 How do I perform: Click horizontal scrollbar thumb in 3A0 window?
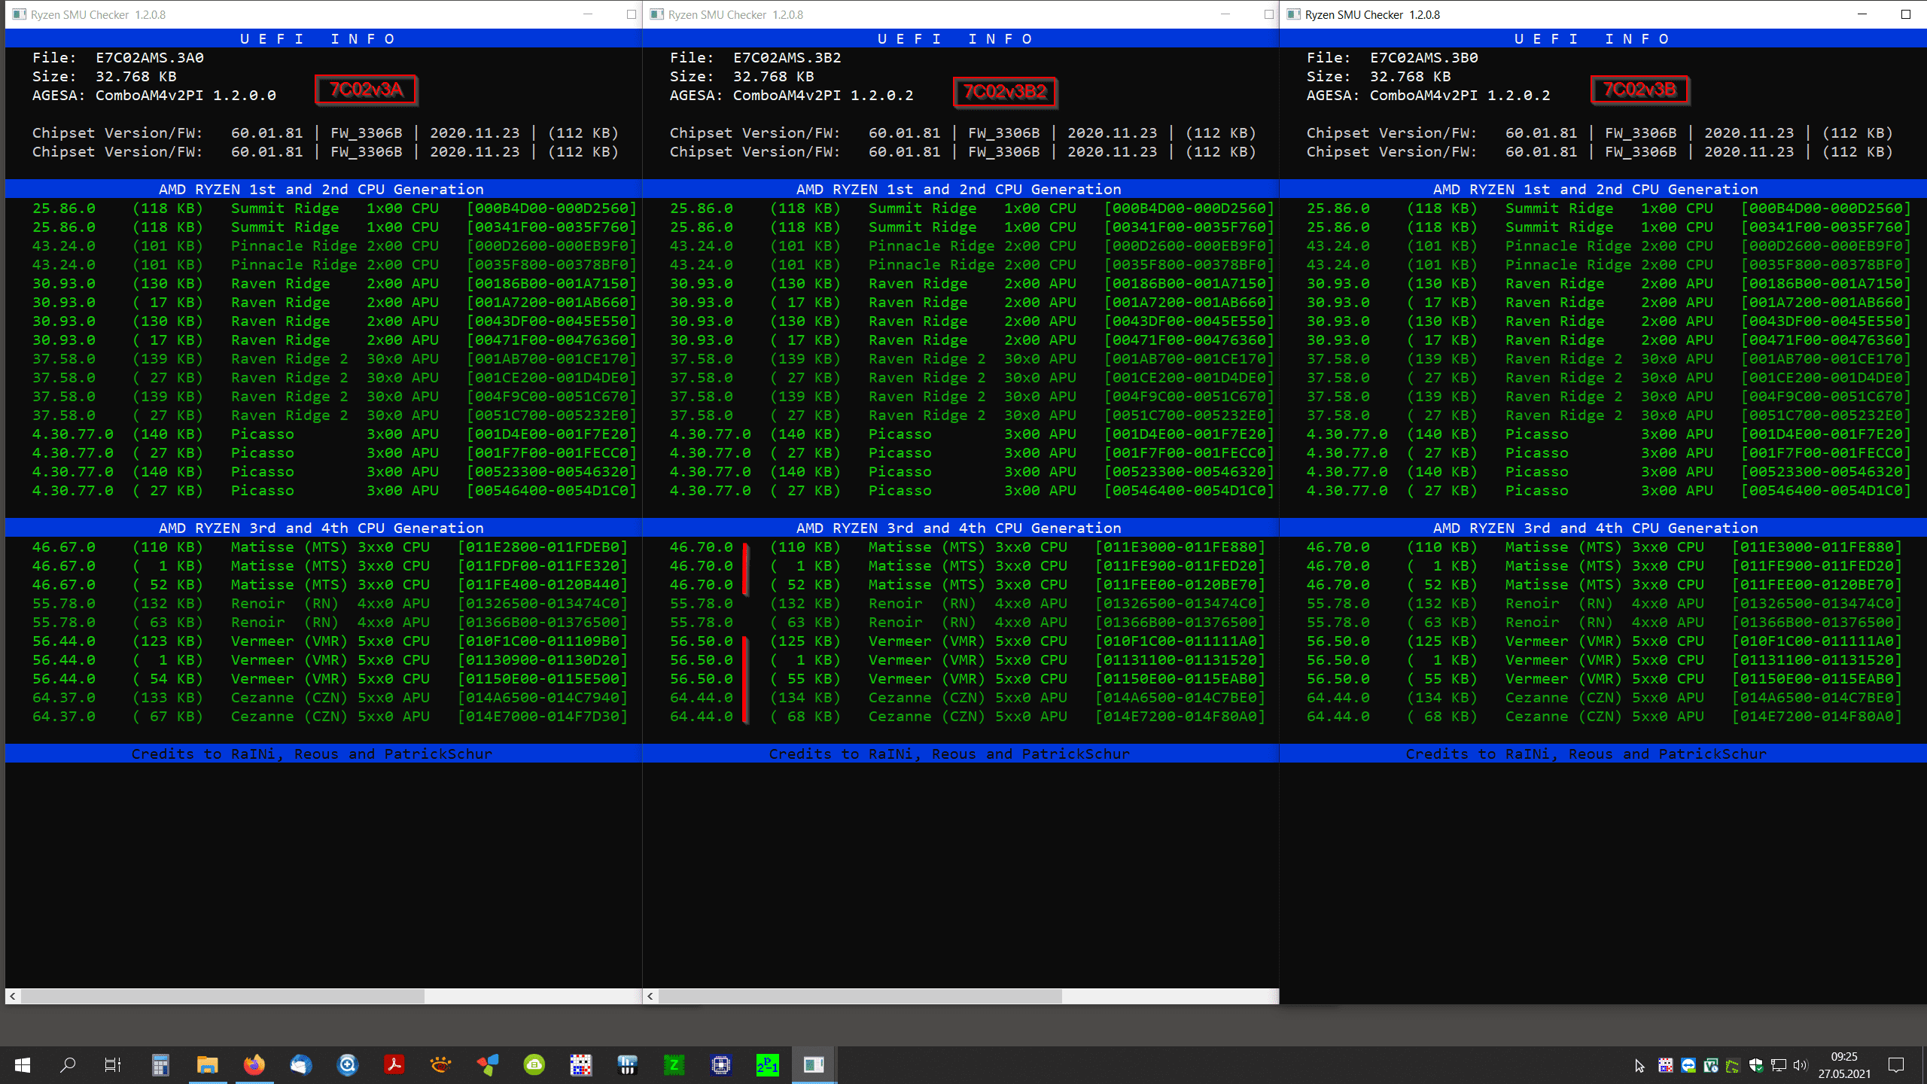223,996
